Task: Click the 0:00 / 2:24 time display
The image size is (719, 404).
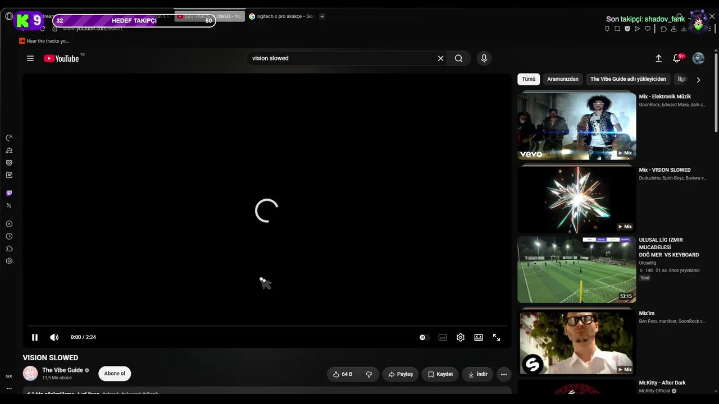Action: pyautogui.click(x=83, y=337)
